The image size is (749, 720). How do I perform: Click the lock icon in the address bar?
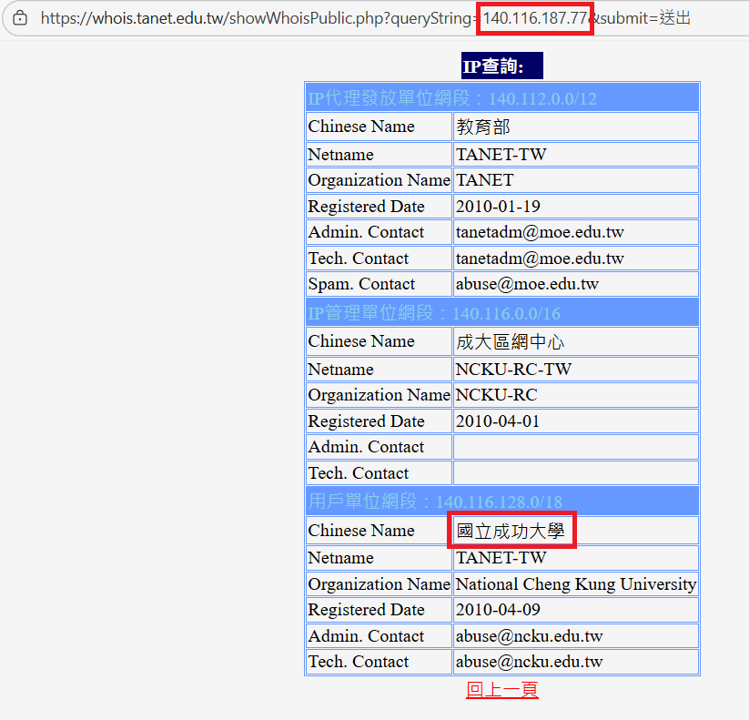[x=20, y=18]
